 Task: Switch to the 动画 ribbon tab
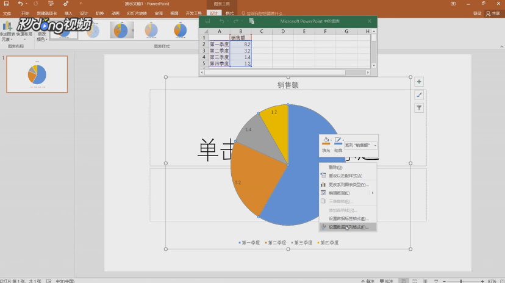pos(115,13)
